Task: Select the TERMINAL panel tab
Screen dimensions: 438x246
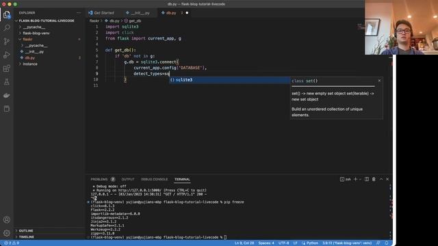Action: pos(182,179)
